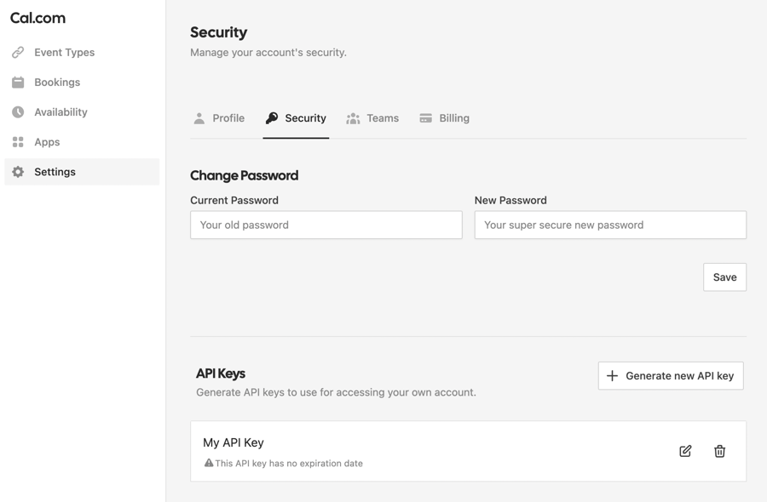Click the Save button for password change
The image size is (767, 502).
[724, 277]
